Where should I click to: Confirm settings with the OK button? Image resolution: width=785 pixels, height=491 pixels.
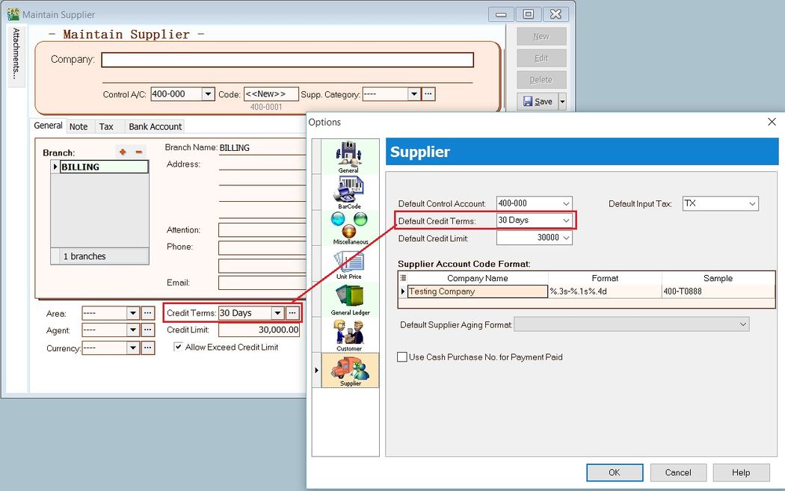click(615, 472)
